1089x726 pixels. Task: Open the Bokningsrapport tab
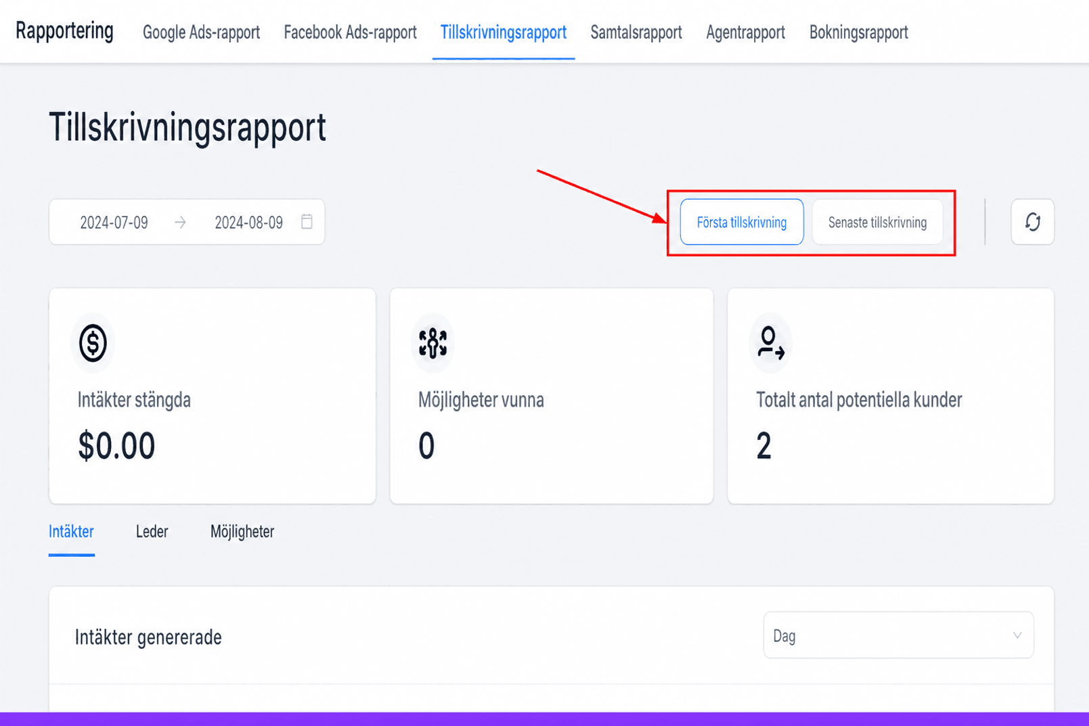click(x=858, y=32)
